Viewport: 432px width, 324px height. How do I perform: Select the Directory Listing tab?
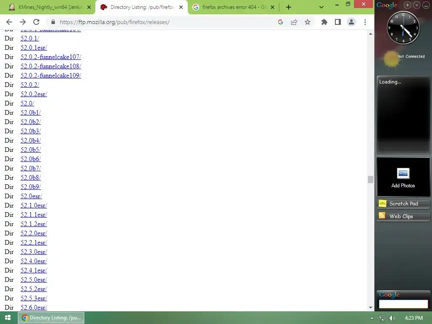coord(142,7)
